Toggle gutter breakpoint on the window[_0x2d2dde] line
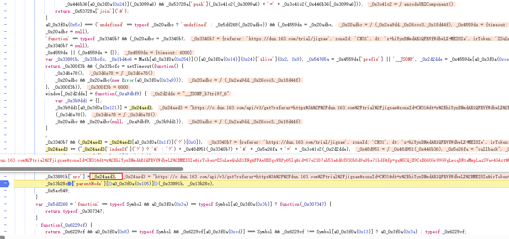509x239 pixels. pyautogui.click(x=5, y=94)
